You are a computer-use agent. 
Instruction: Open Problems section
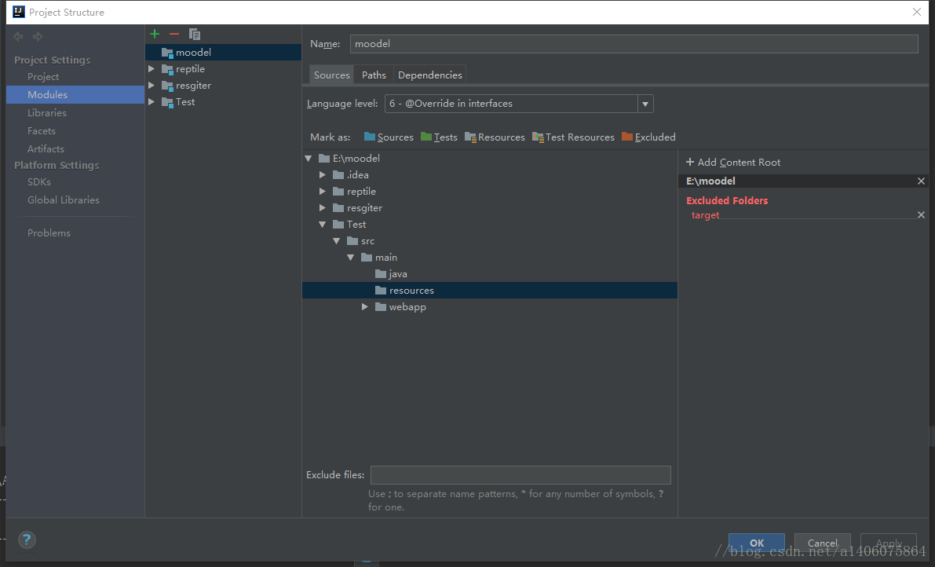[x=49, y=233]
